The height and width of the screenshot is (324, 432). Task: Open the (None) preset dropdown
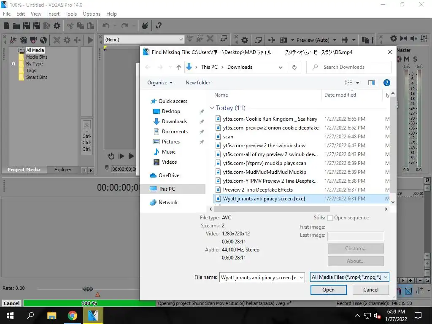coord(181,40)
